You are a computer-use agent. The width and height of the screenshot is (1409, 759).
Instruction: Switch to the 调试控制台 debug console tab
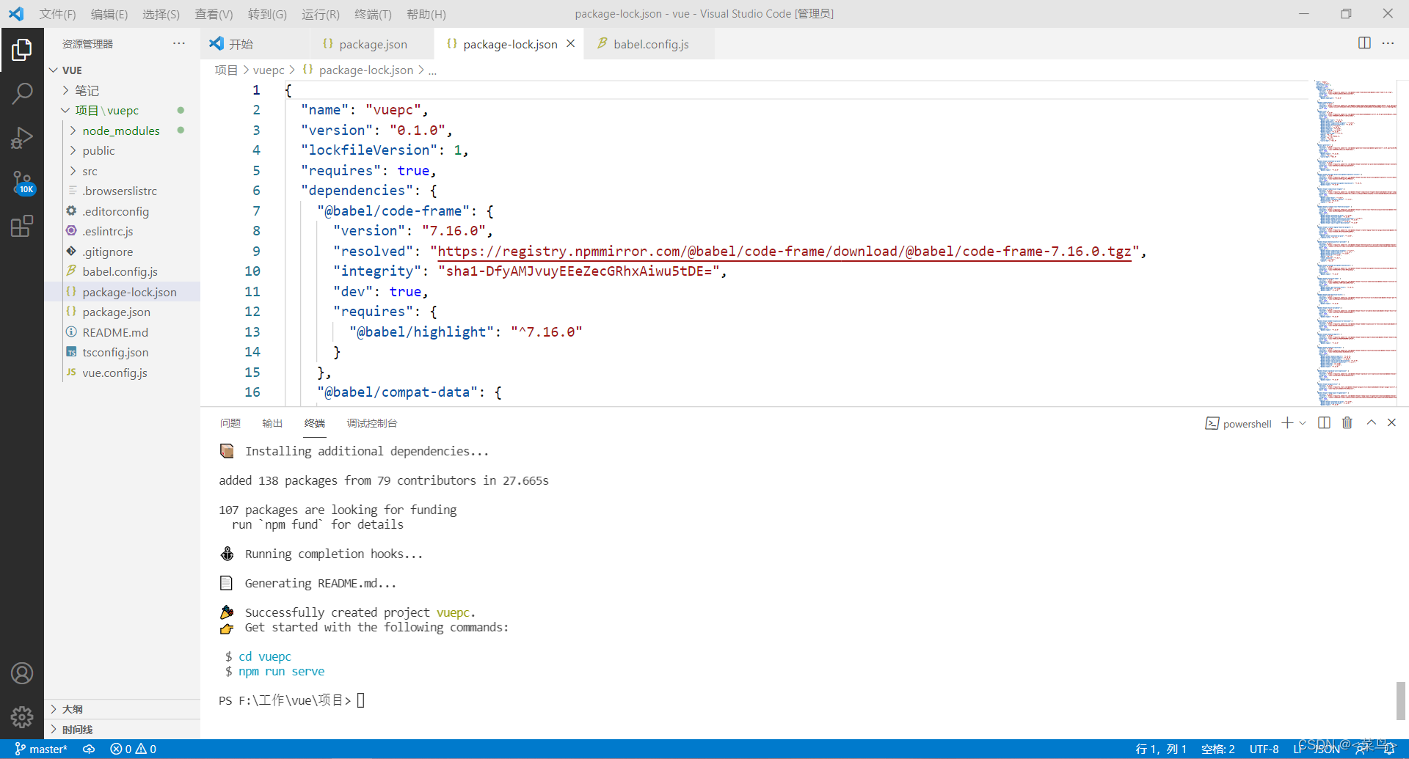[372, 423]
